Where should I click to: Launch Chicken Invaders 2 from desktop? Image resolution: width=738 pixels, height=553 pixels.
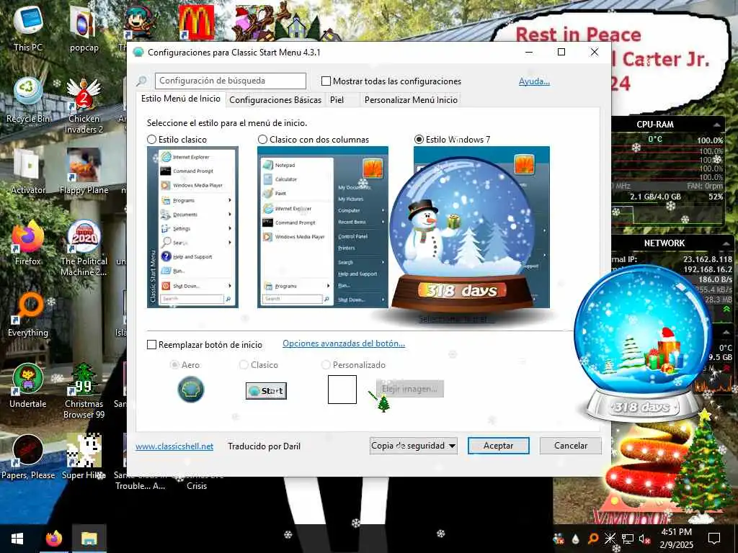[84, 105]
